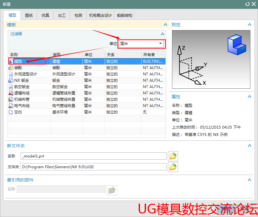Open file browser next to 名称 field
258x217 pixels.
173,156
